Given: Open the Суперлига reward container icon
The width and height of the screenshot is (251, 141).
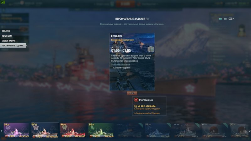Looking at the screenshot, I should point(151,49).
